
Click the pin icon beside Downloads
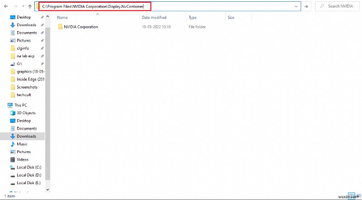(x=42, y=25)
